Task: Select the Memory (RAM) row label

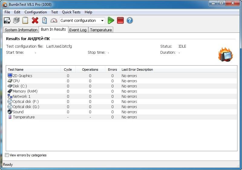Action: [x=25, y=91]
